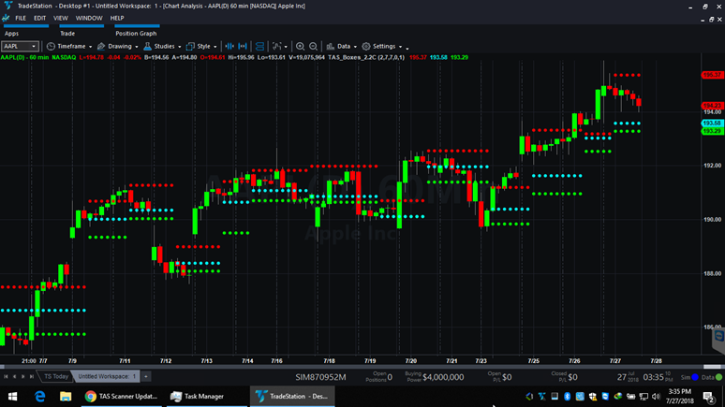Switch to the Apps tab
The image size is (725, 407).
point(11,34)
